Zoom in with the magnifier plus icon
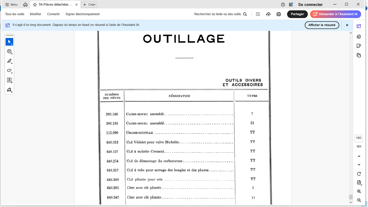 point(359,191)
